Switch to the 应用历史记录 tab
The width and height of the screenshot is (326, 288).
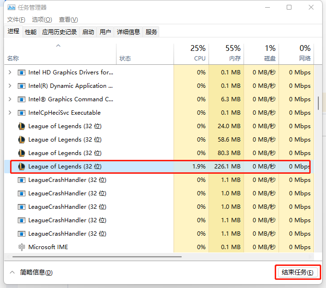point(59,32)
